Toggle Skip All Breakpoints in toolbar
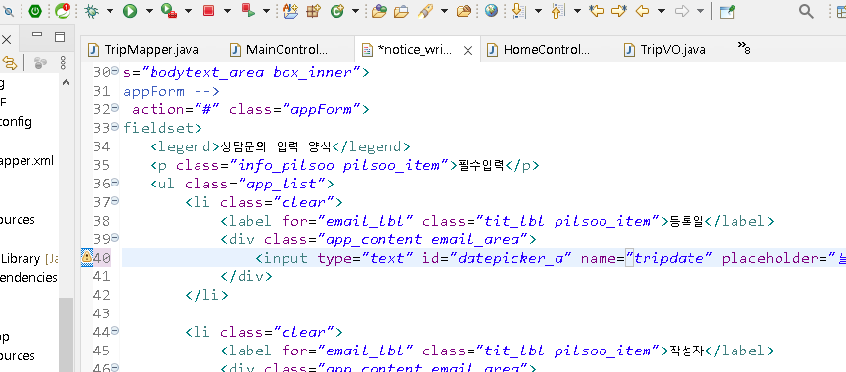This screenshot has width=846, height=372. click(8, 10)
